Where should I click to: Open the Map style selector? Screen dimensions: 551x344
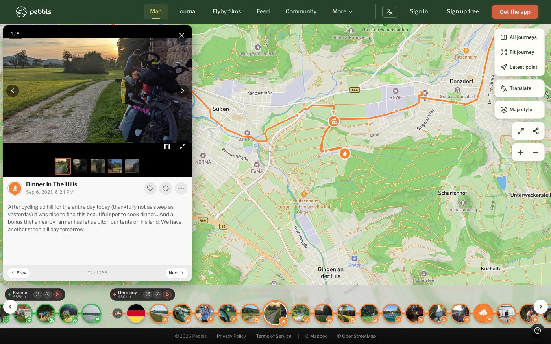tap(520, 110)
